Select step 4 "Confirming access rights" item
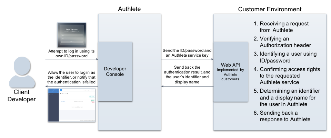331x138 pixels. tap(287, 76)
